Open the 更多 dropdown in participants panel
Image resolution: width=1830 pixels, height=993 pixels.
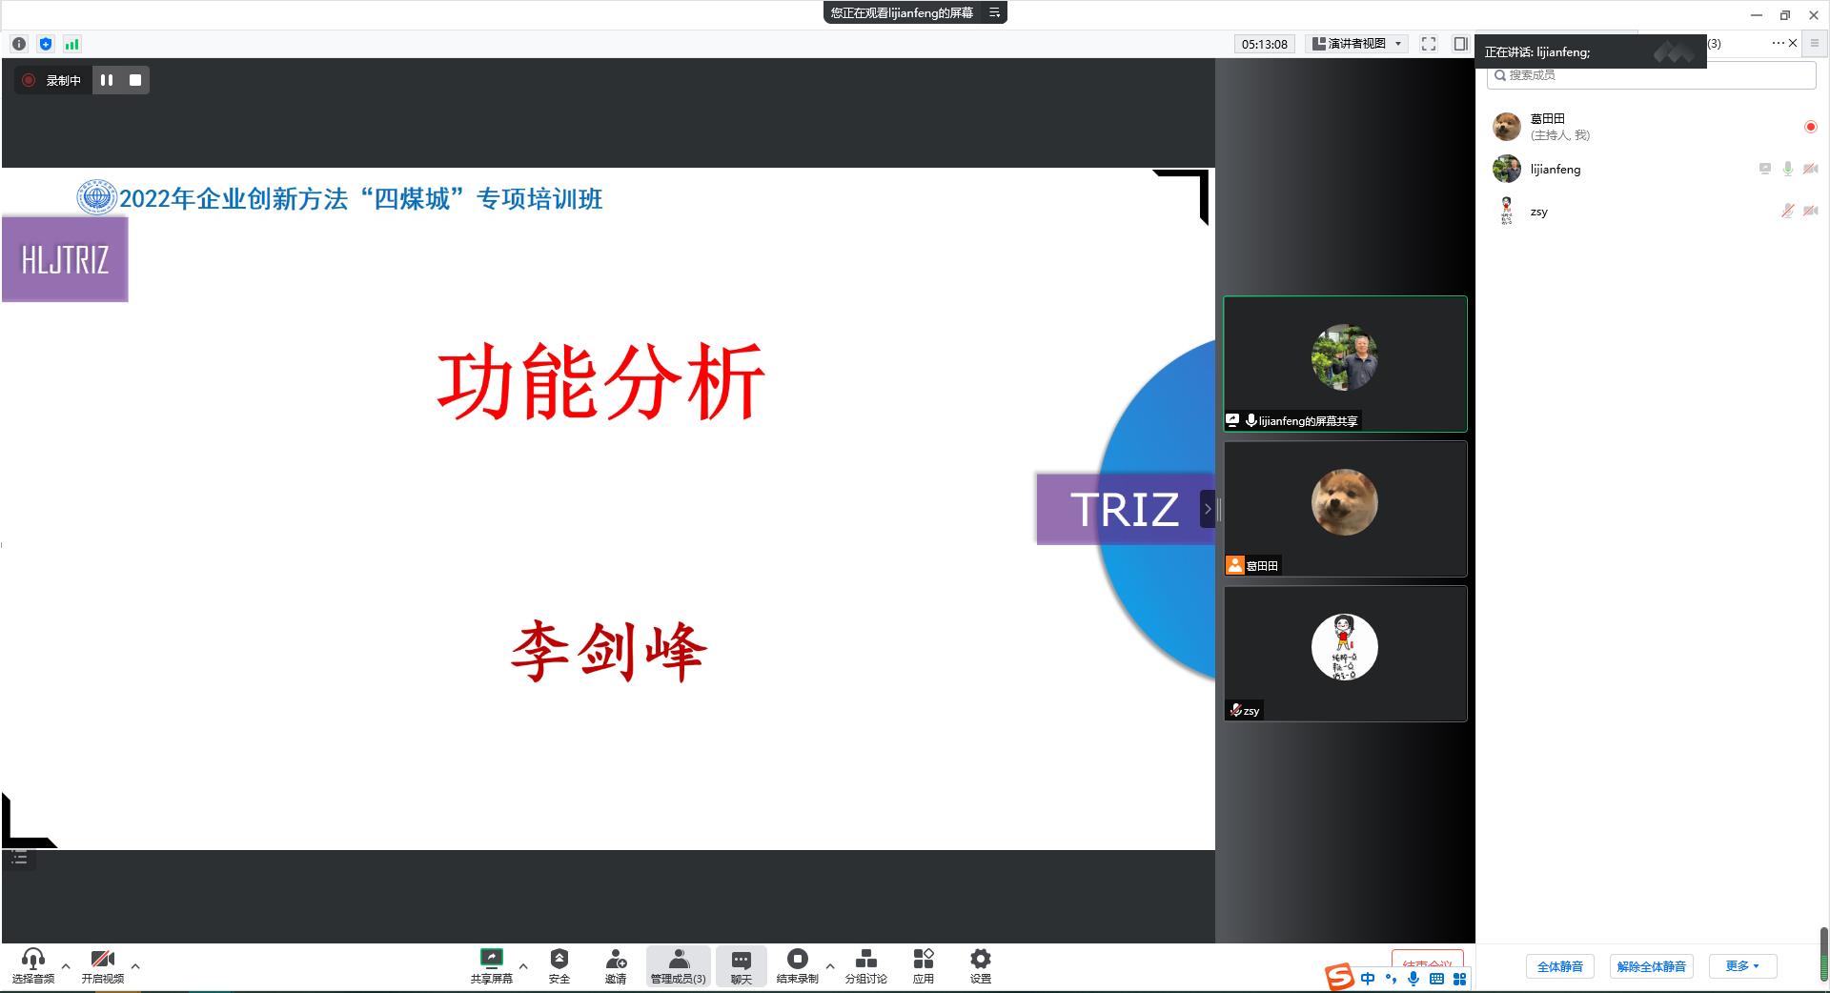point(1741,966)
